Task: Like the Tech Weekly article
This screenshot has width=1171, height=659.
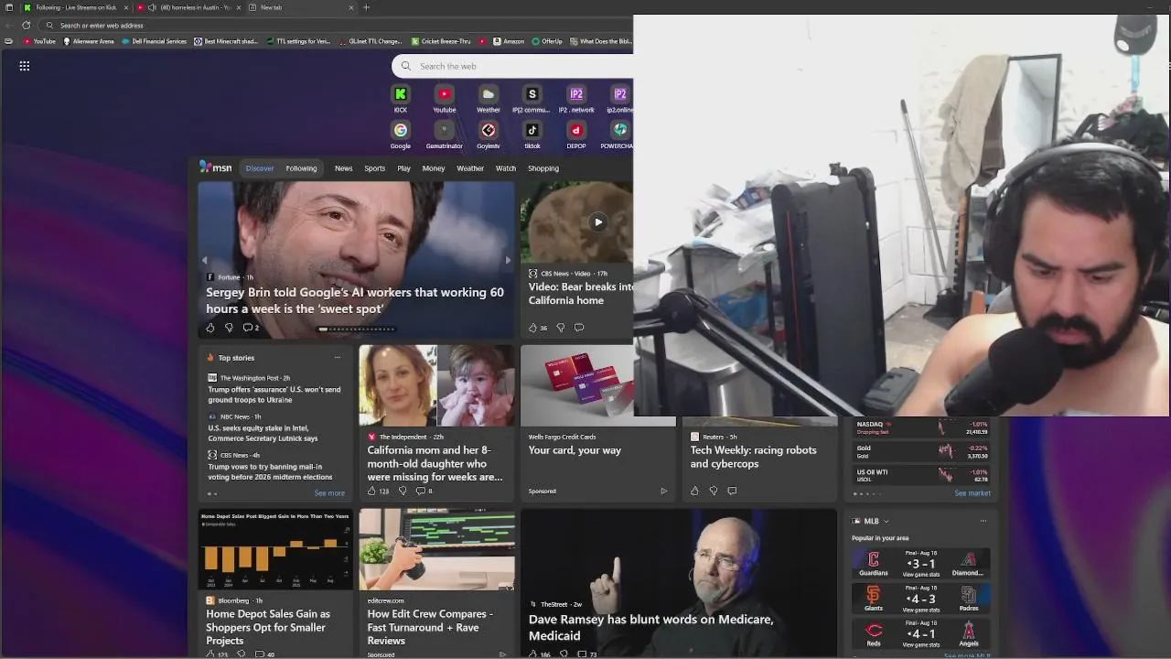Action: 694,491
